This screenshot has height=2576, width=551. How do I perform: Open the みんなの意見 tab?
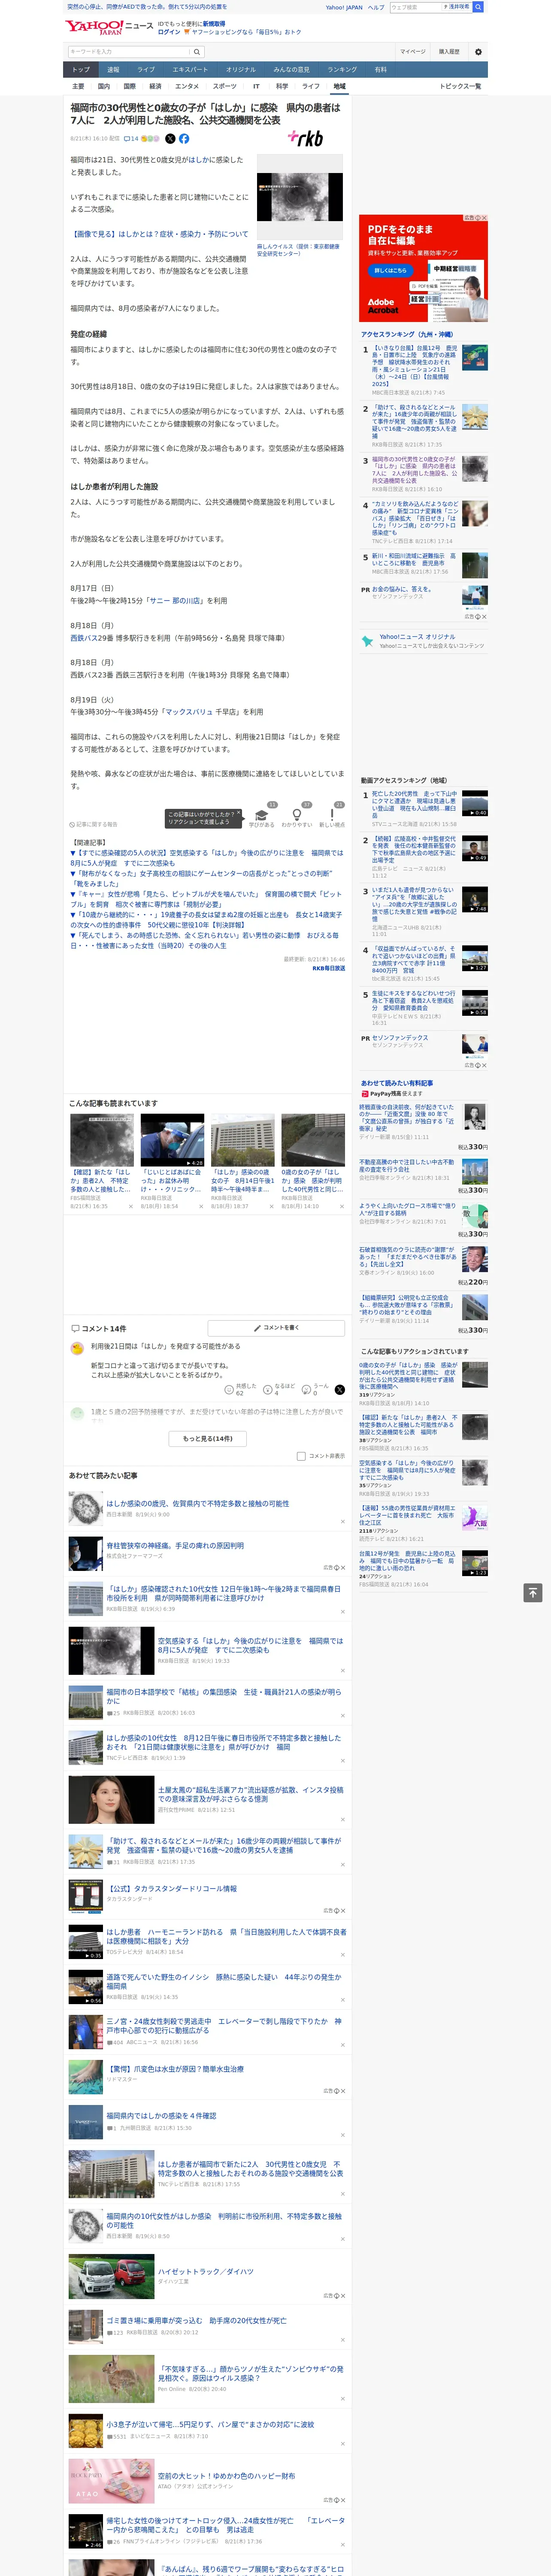click(x=292, y=70)
